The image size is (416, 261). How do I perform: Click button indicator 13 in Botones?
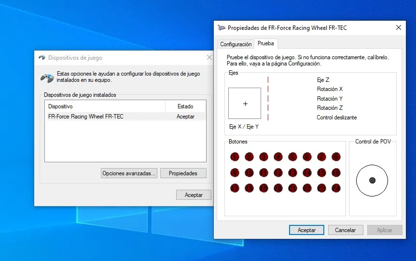292,173
